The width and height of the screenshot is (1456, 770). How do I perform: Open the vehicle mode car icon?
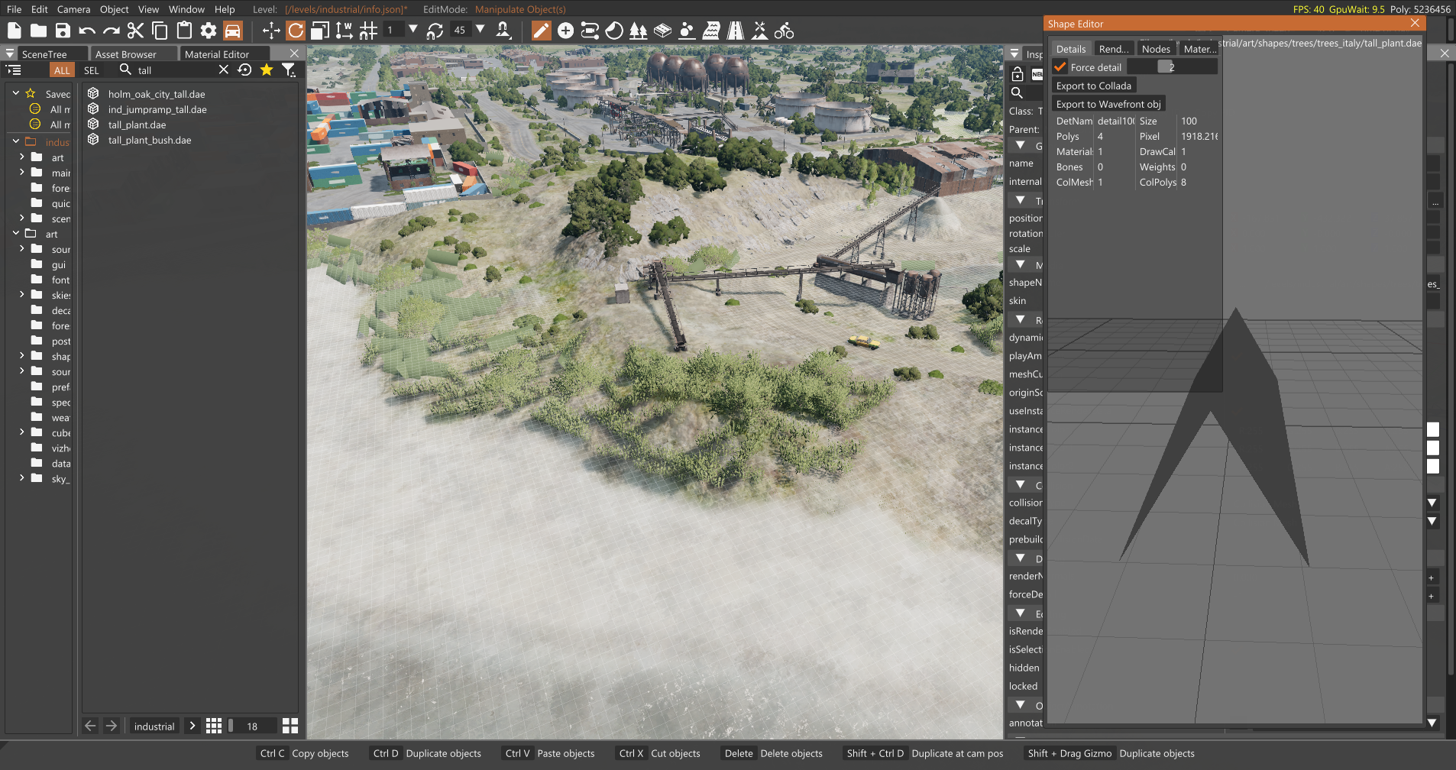[233, 31]
